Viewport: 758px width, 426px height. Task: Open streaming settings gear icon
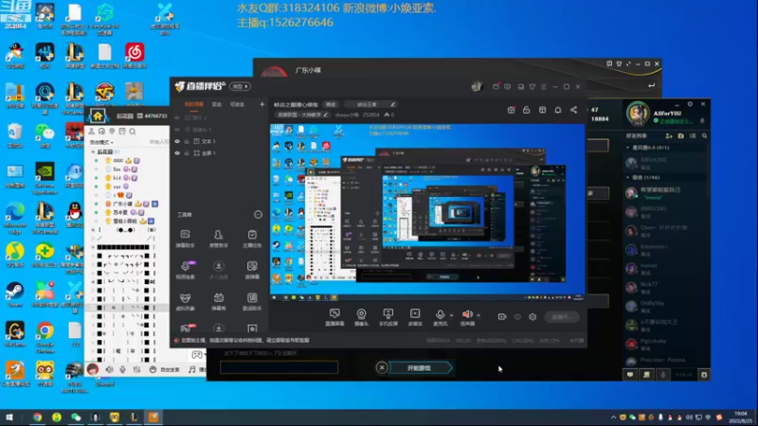click(532, 317)
